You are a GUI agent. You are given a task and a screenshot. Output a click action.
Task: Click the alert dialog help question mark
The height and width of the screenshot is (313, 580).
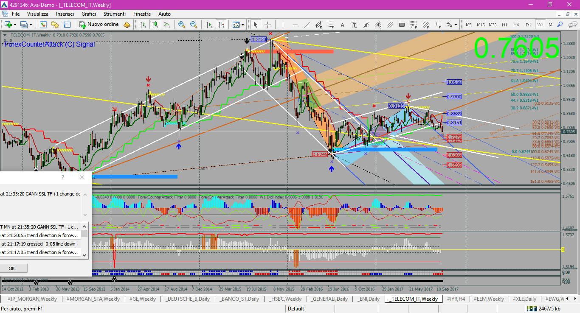point(63,177)
